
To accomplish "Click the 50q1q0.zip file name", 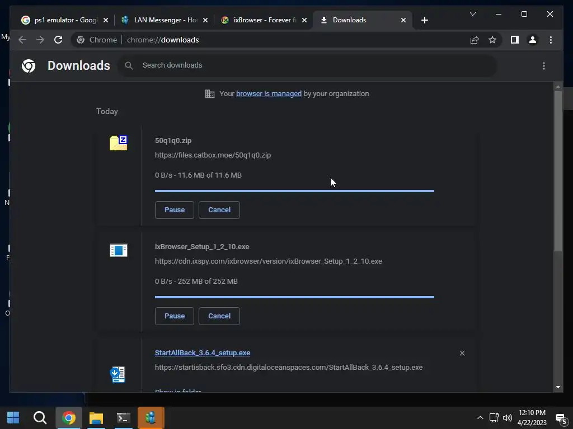I will (x=173, y=140).
